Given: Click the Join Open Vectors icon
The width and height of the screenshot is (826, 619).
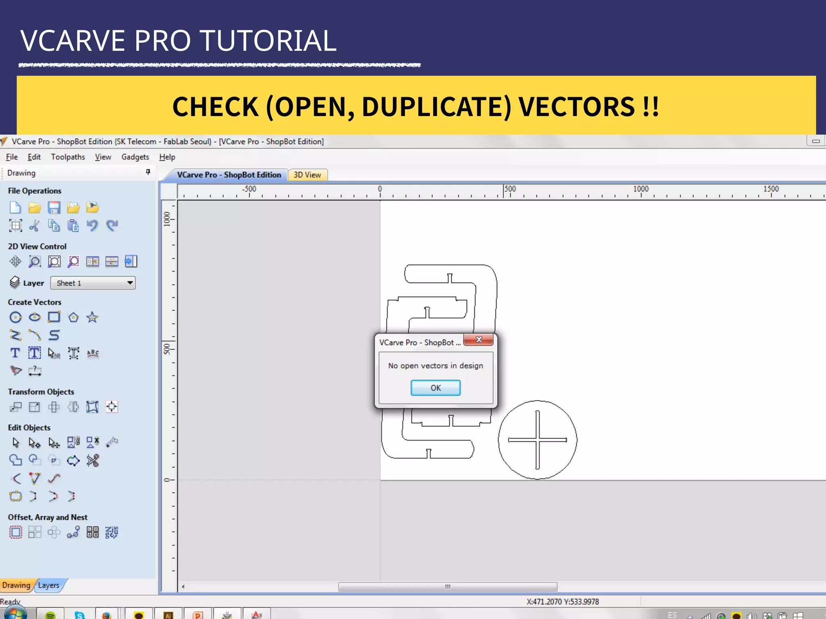Looking at the screenshot, I should coord(15,496).
